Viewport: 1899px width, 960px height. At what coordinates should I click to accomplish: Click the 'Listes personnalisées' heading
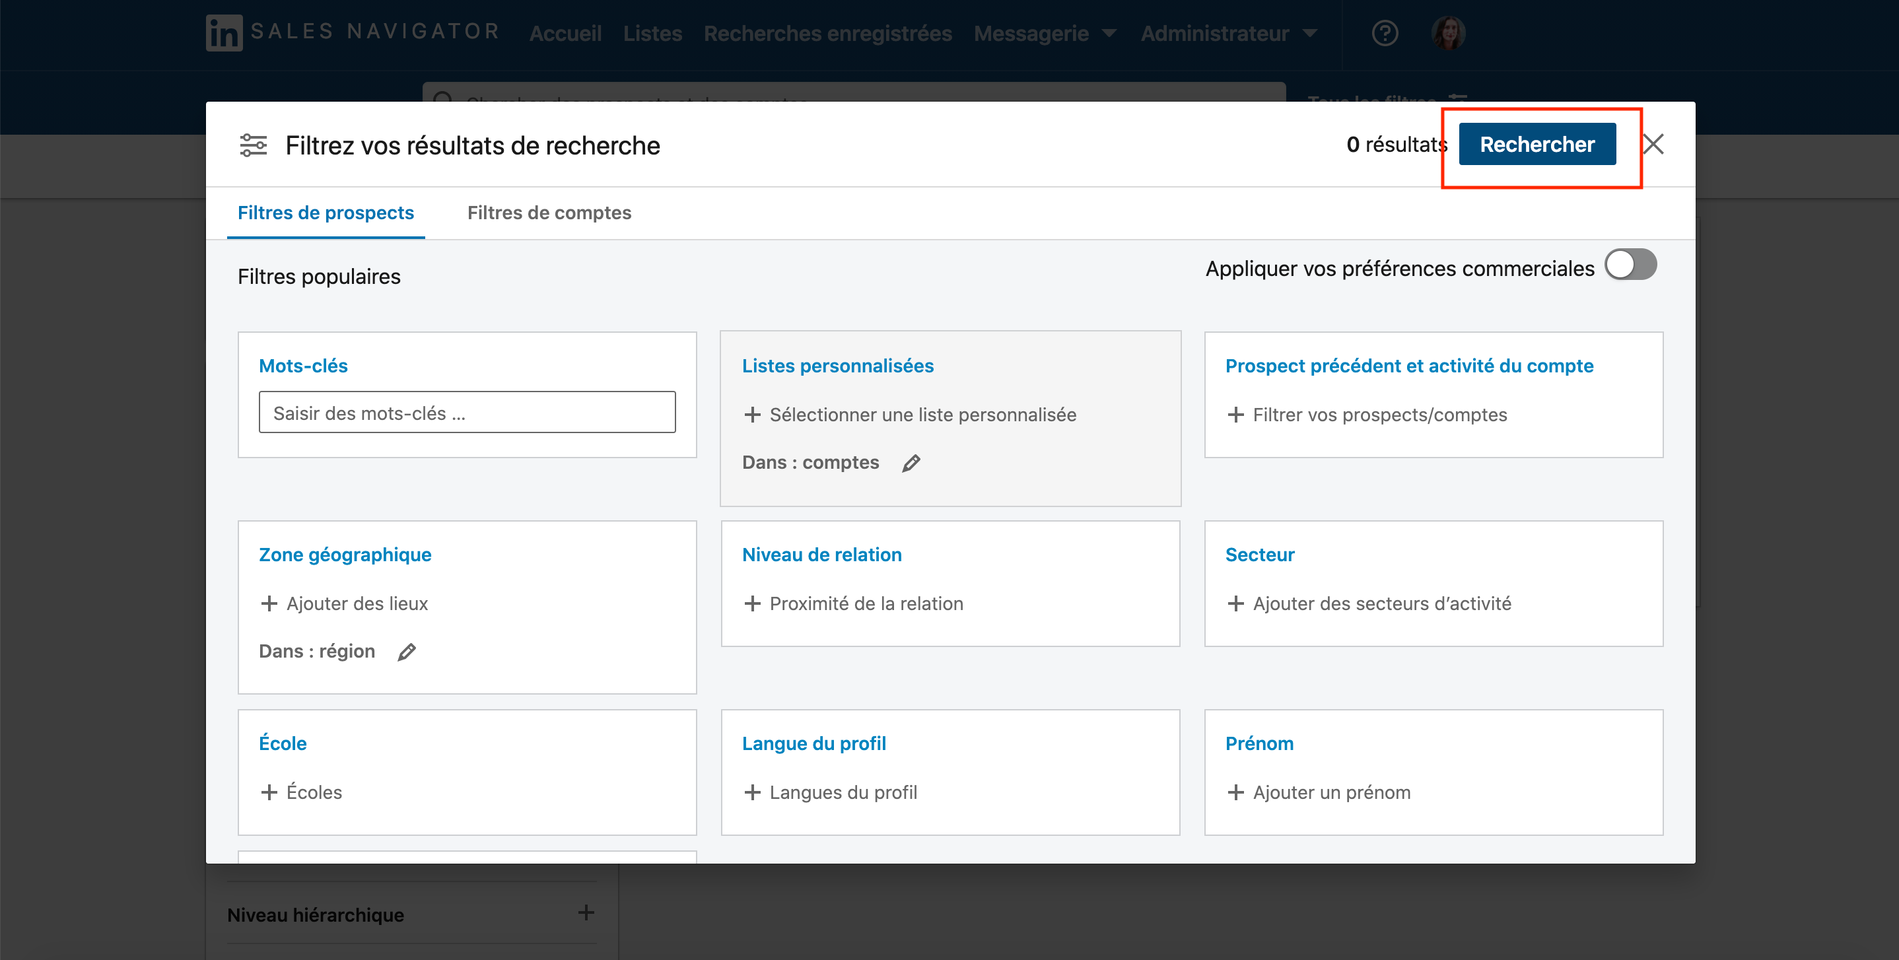[837, 366]
